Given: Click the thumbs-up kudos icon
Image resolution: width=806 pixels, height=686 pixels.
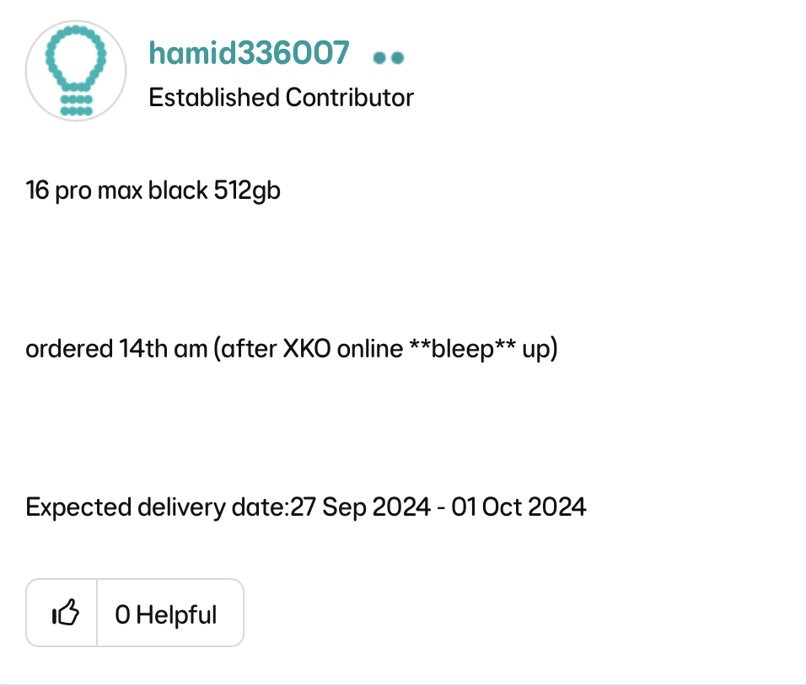Looking at the screenshot, I should click(x=65, y=614).
